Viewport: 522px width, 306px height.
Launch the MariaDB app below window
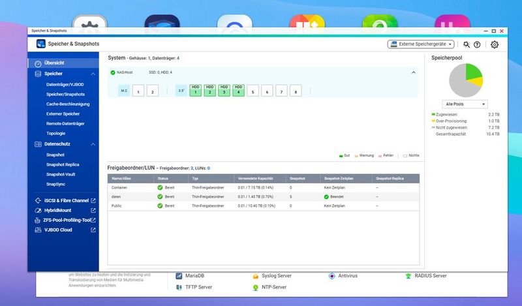click(194, 276)
